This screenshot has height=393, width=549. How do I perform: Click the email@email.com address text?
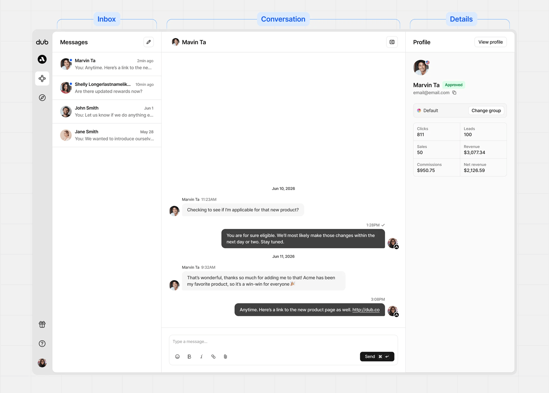coord(431,93)
